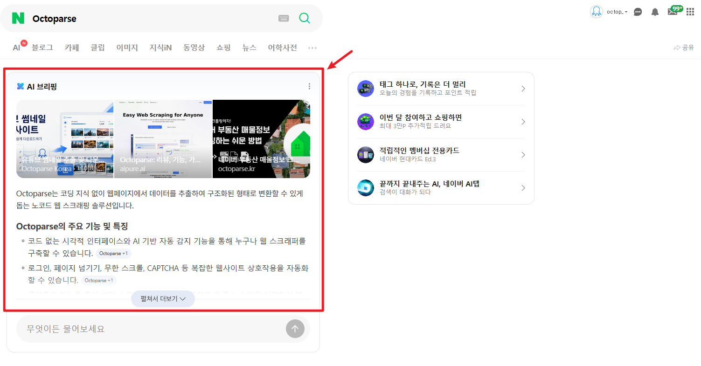Switch to the 쇼핑 tab
The width and height of the screenshot is (701, 366).
coord(223,48)
